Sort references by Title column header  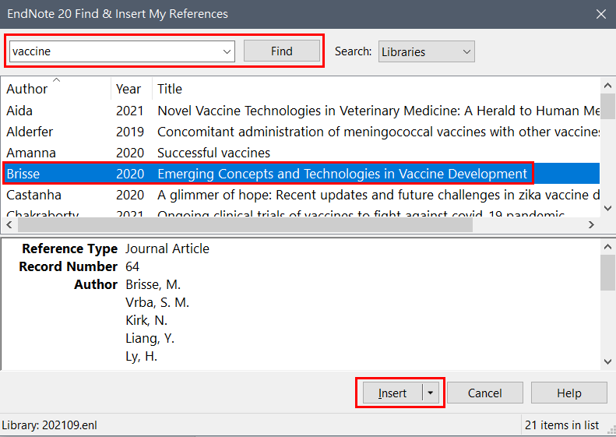(376, 89)
